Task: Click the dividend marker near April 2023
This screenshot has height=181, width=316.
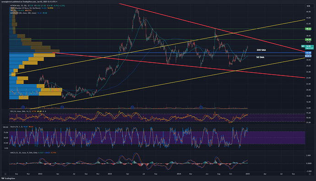Action: click(132, 107)
